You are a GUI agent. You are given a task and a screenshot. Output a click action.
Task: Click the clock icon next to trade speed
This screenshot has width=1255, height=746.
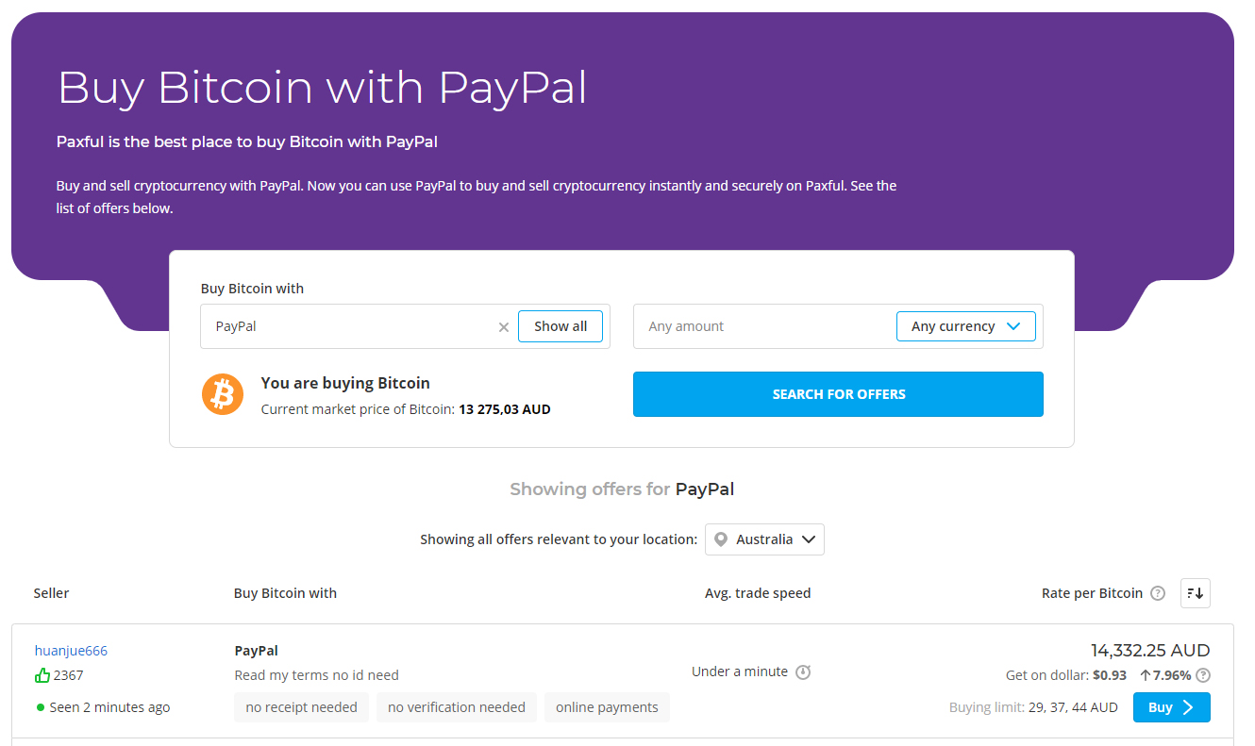tap(803, 671)
